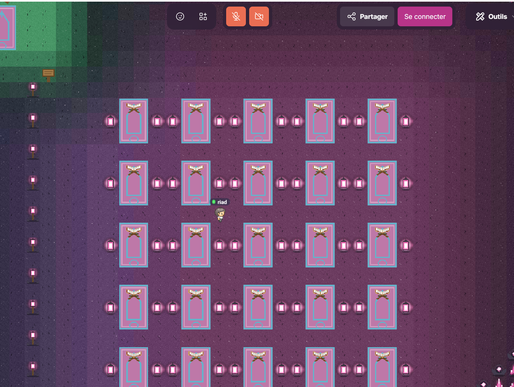The height and width of the screenshot is (387, 514).
Task: Click the lantern right of the last top-row rug
Action: (406, 121)
